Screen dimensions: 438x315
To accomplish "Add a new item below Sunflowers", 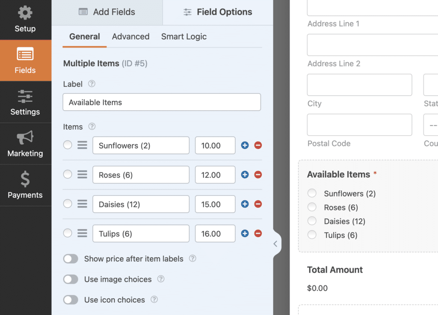I will coord(245,145).
